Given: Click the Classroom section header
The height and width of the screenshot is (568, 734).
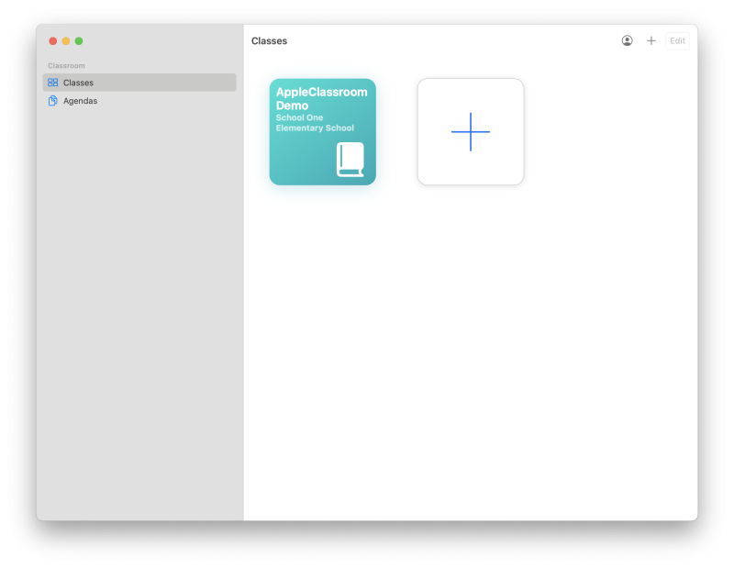Looking at the screenshot, I should (x=64, y=65).
